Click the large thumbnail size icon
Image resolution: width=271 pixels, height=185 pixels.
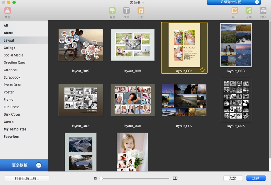(x=175, y=178)
